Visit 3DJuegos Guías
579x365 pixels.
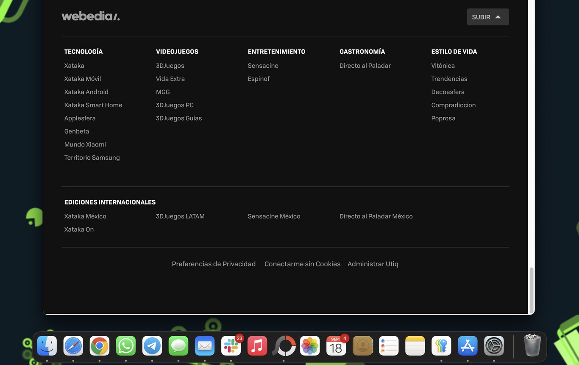coord(179,118)
